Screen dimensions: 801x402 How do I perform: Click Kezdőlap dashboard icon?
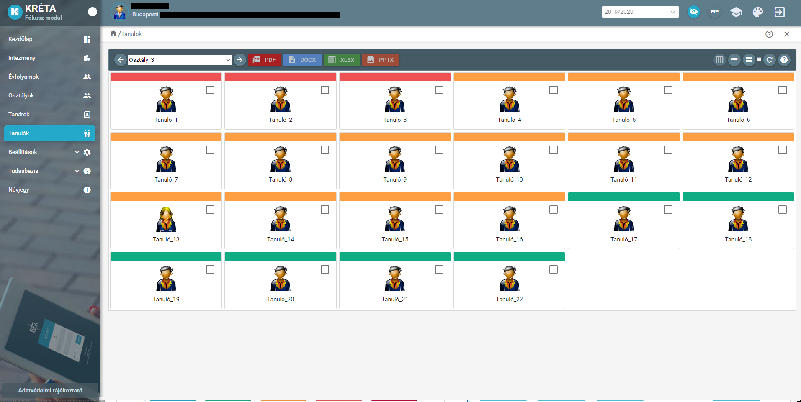pyautogui.click(x=87, y=39)
